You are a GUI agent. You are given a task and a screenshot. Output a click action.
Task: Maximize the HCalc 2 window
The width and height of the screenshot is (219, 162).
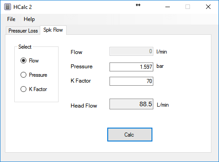click(188, 7)
